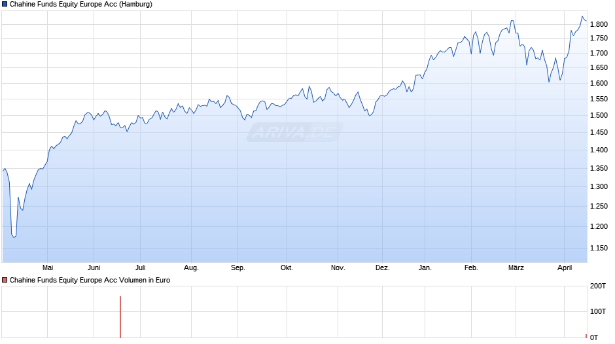Click the 'März' month label
This screenshot has height=344, width=615.
(x=516, y=267)
